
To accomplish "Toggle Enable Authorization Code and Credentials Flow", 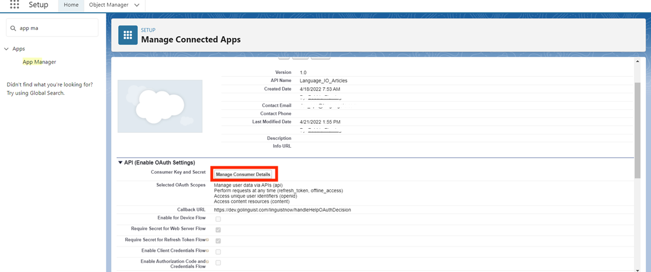I will coord(218,262).
